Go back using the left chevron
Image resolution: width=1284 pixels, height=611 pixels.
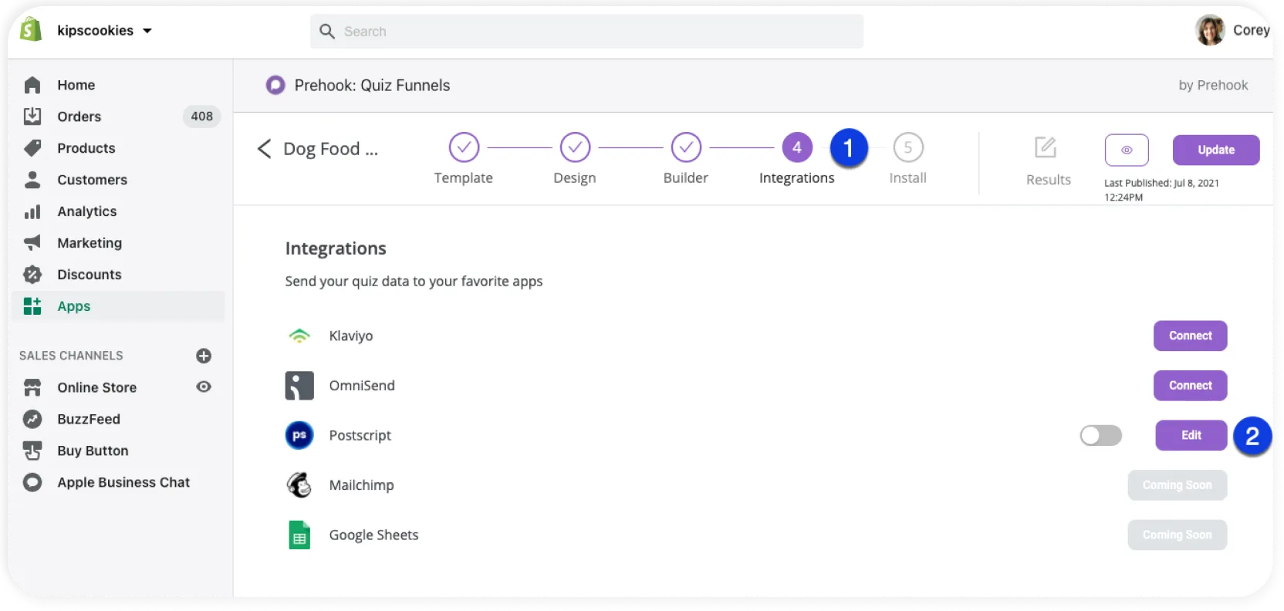point(264,148)
